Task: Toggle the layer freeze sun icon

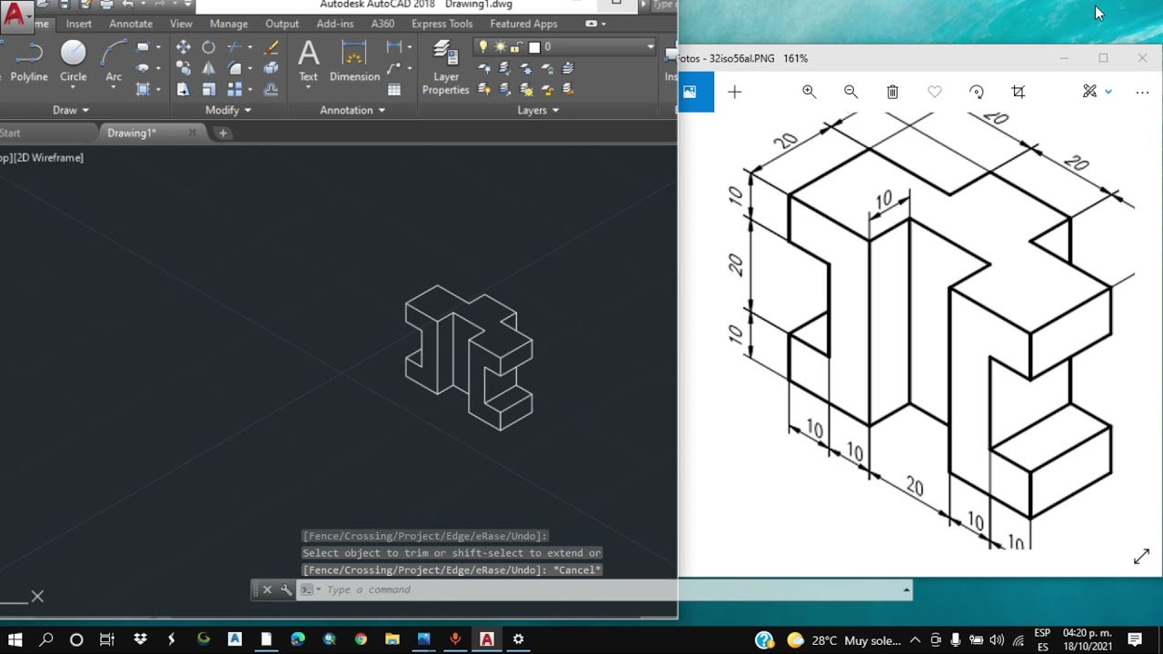Action: pos(500,46)
